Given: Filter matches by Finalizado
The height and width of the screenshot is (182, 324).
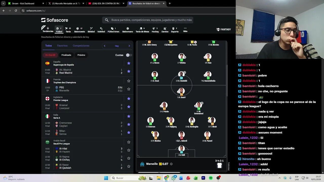Looking at the screenshot, I should (x=66, y=55).
